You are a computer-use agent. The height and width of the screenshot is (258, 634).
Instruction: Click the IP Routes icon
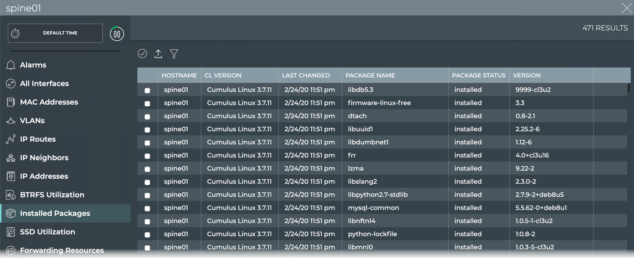click(11, 139)
